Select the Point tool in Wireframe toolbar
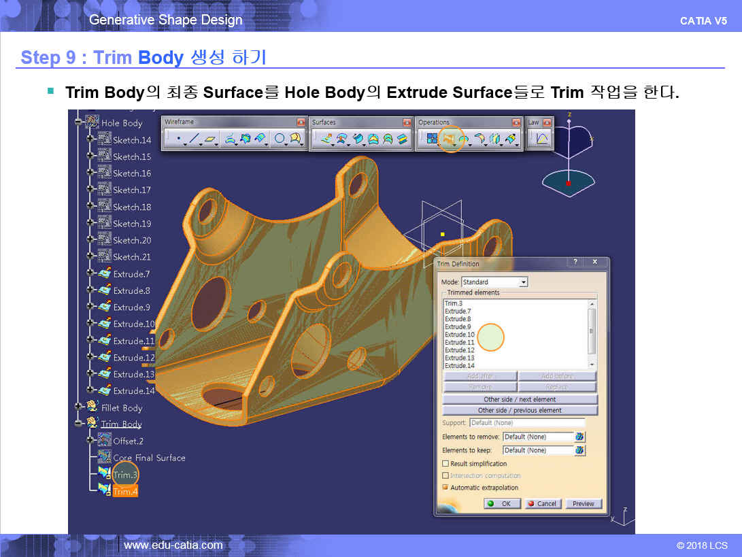This screenshot has height=557, width=742. 178,139
